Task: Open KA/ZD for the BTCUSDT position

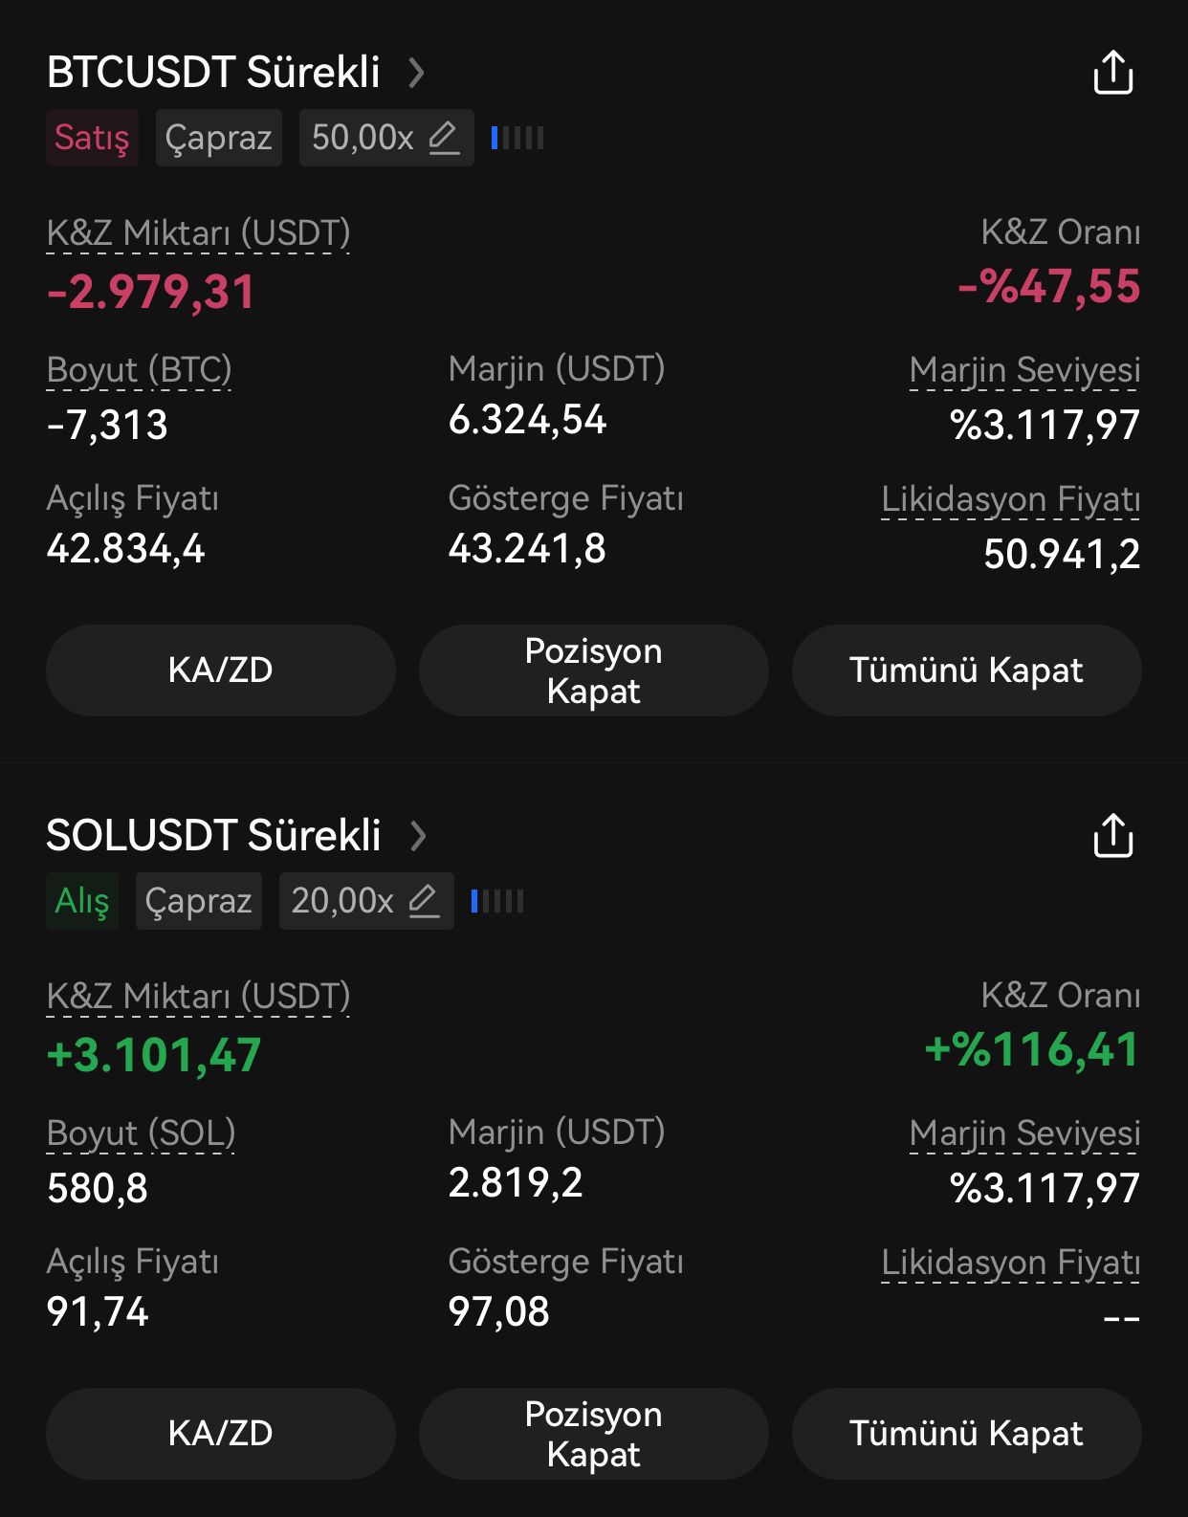Action: (221, 671)
